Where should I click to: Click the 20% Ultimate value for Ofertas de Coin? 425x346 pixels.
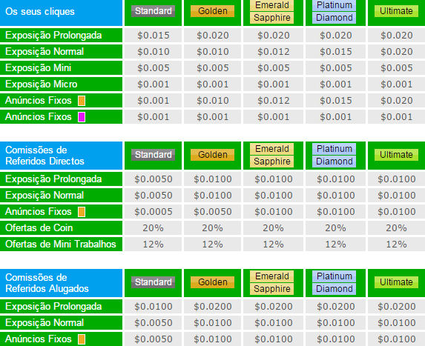coord(396,228)
